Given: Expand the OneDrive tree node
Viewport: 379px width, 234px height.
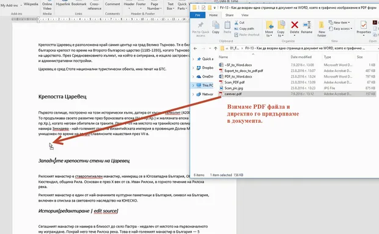Looking at the screenshot, I should click(193, 76).
